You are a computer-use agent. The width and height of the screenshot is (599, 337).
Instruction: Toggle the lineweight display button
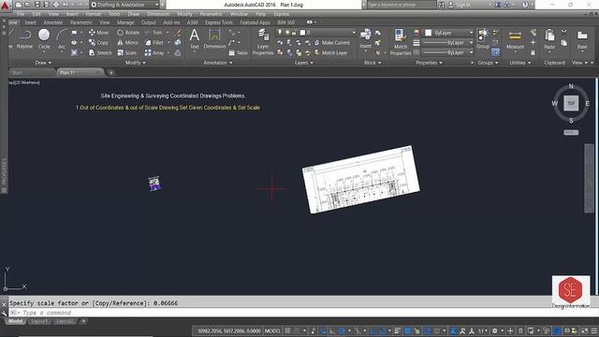click(397, 330)
